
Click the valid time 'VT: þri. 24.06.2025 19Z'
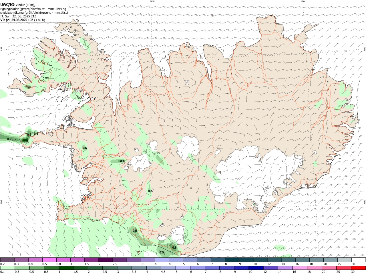17,20
